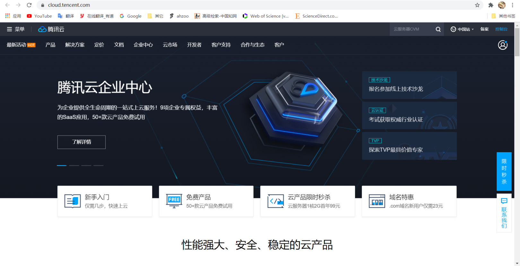Open the 合作与生态 menu item
Image resolution: width=520 pixels, height=266 pixels.
pos(253,45)
